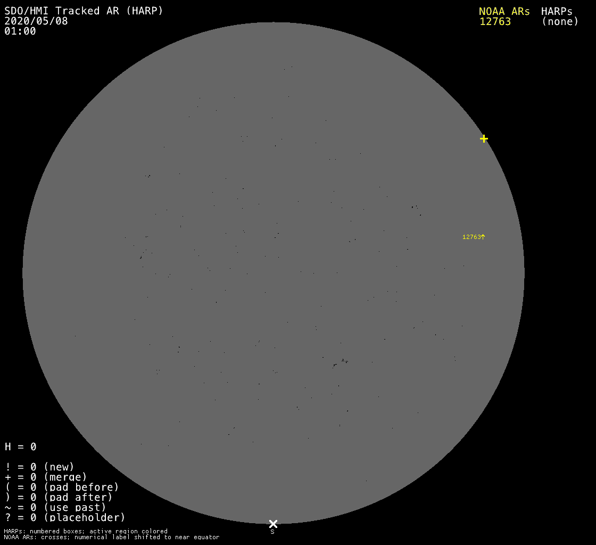The width and height of the screenshot is (596, 545).
Task: Select the "! = 0 (new)" legend entry
Action: (x=39, y=467)
